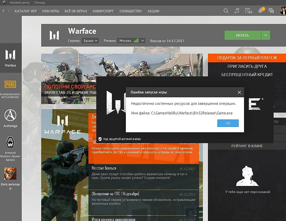The height and width of the screenshot is (221, 286).
Task: Select PUBG in the sidebar
Action: click(10, 89)
